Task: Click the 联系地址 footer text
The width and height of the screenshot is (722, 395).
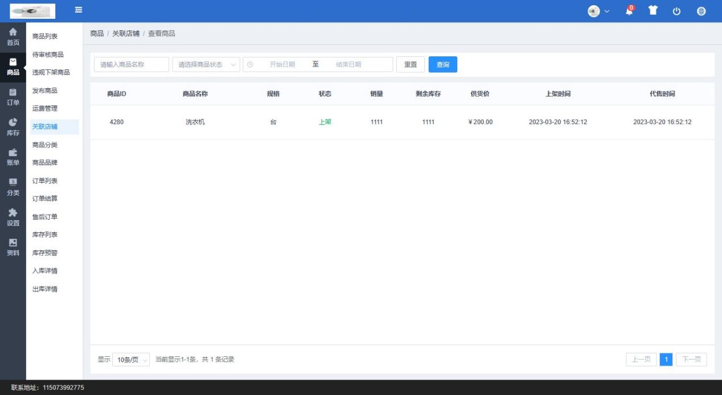Action: pos(48,388)
